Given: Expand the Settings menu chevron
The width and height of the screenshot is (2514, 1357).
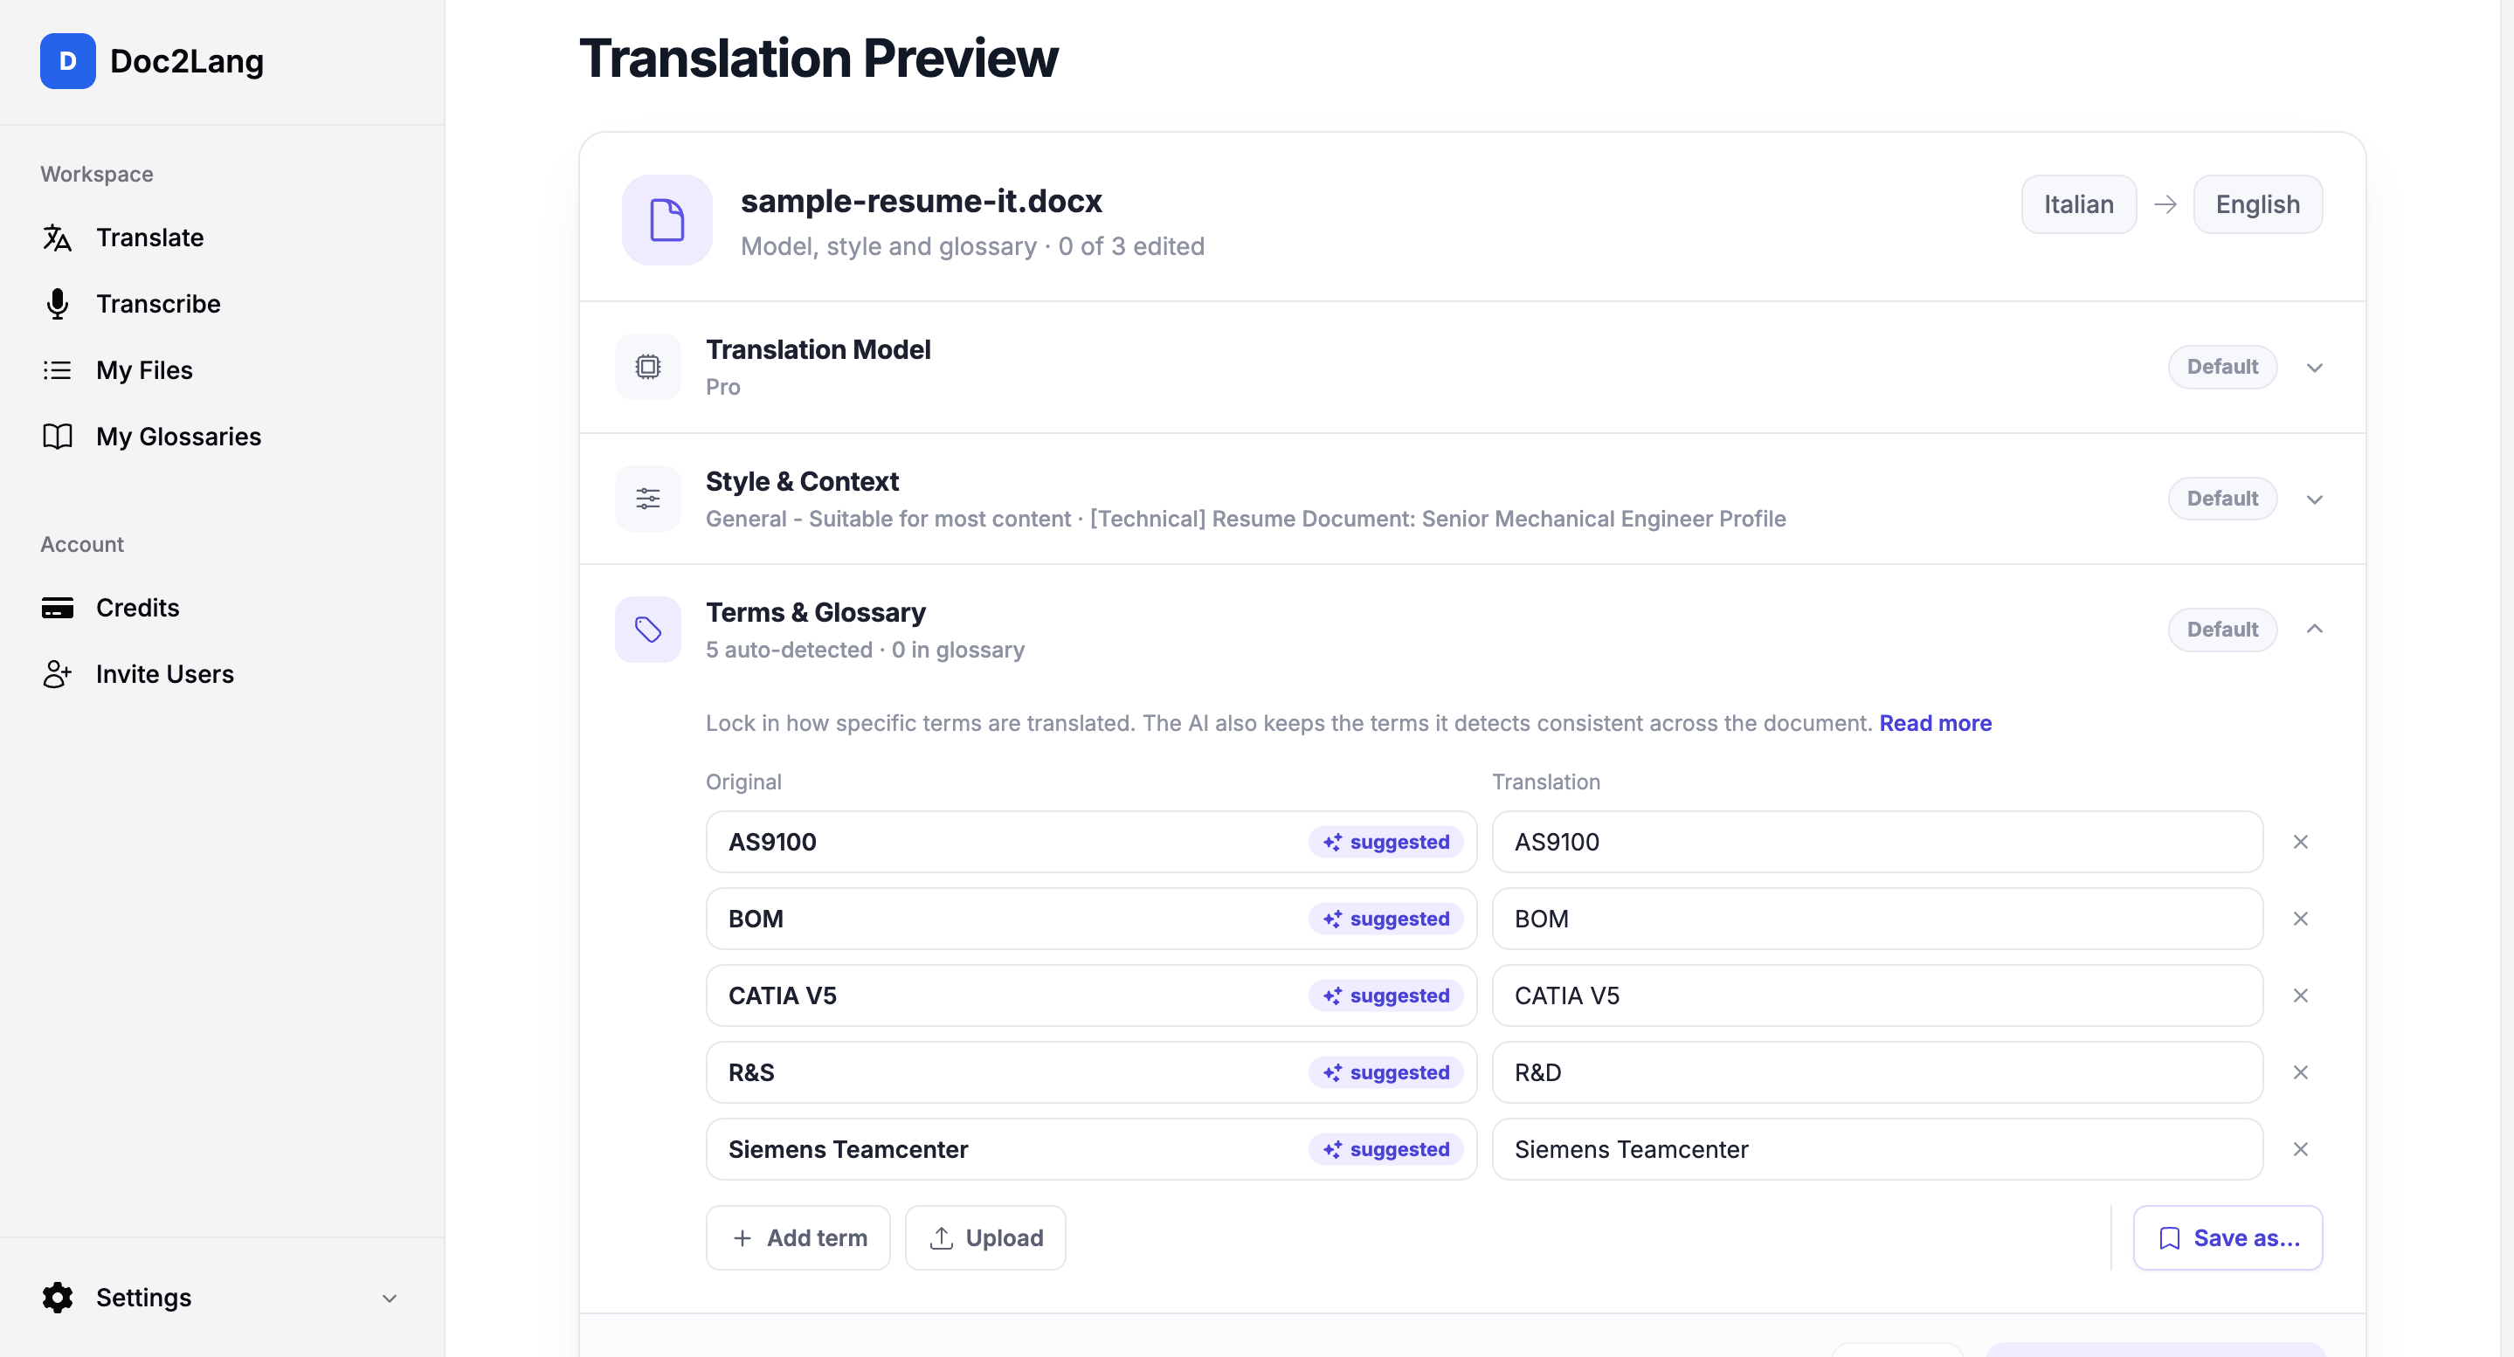Looking at the screenshot, I should (390, 1298).
